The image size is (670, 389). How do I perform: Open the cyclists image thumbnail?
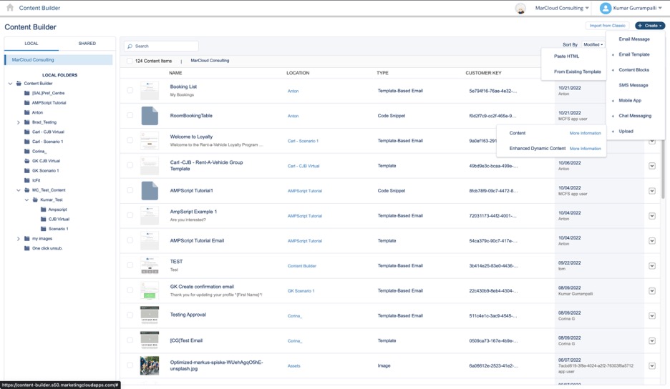(150, 366)
